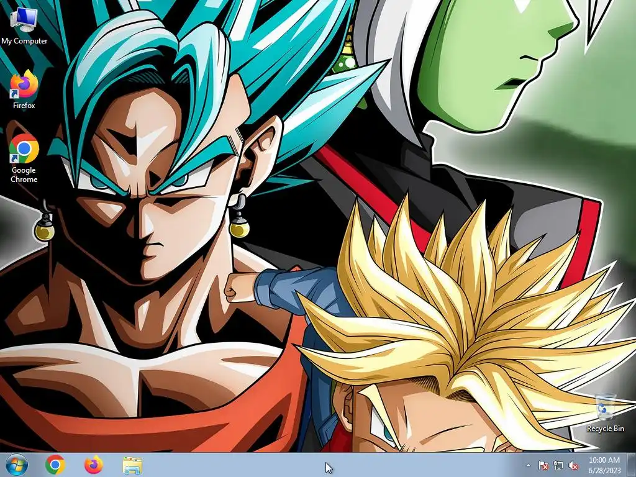Select the My Computer desktop icon
This screenshot has width=636, height=477.
(24, 26)
